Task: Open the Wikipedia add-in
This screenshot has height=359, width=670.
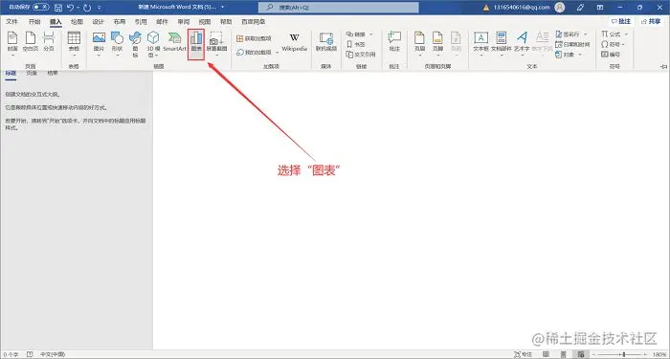Action: pos(295,42)
